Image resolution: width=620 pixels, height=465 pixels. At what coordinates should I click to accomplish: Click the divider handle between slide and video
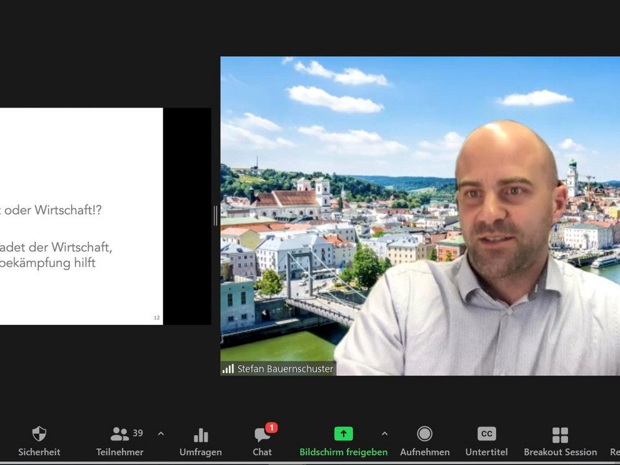[x=216, y=216]
